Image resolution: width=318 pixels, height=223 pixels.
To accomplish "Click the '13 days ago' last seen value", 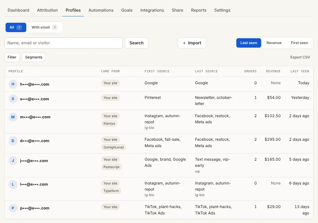I will [302, 210].
